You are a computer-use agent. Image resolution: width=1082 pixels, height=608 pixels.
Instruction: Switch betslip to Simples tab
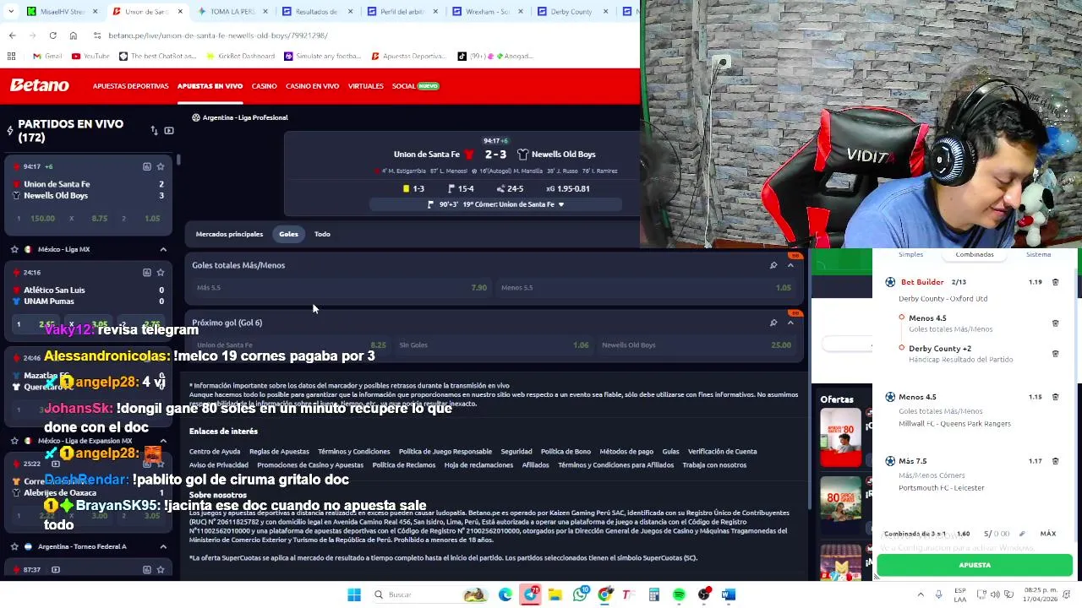tap(910, 254)
